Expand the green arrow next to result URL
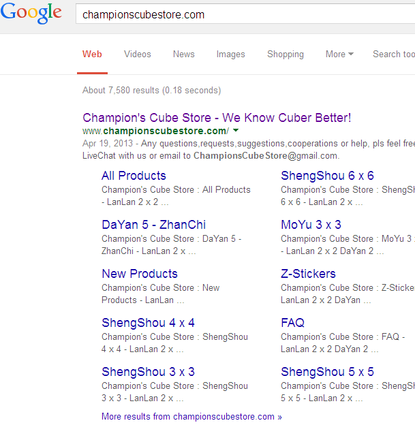The image size is (415, 425). click(236, 130)
